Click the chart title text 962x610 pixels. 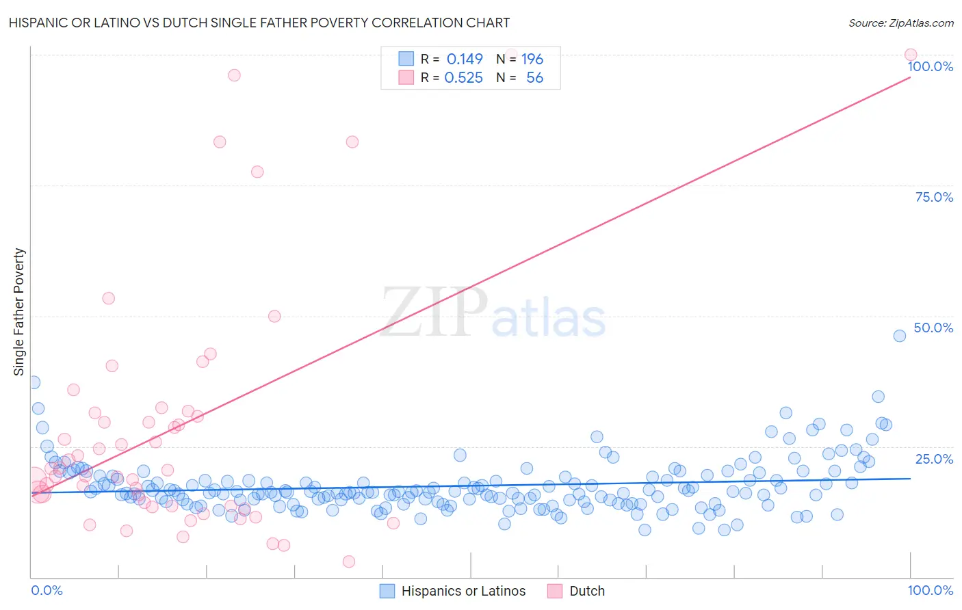(259, 23)
